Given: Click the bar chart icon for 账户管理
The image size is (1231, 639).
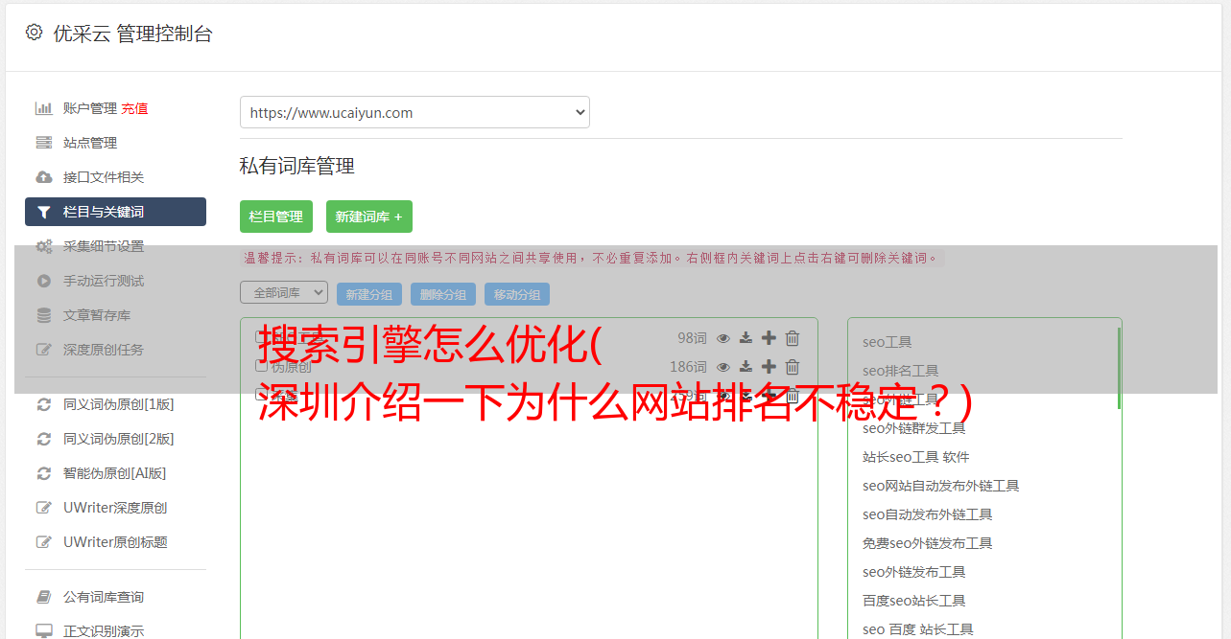Looking at the screenshot, I should [43, 108].
